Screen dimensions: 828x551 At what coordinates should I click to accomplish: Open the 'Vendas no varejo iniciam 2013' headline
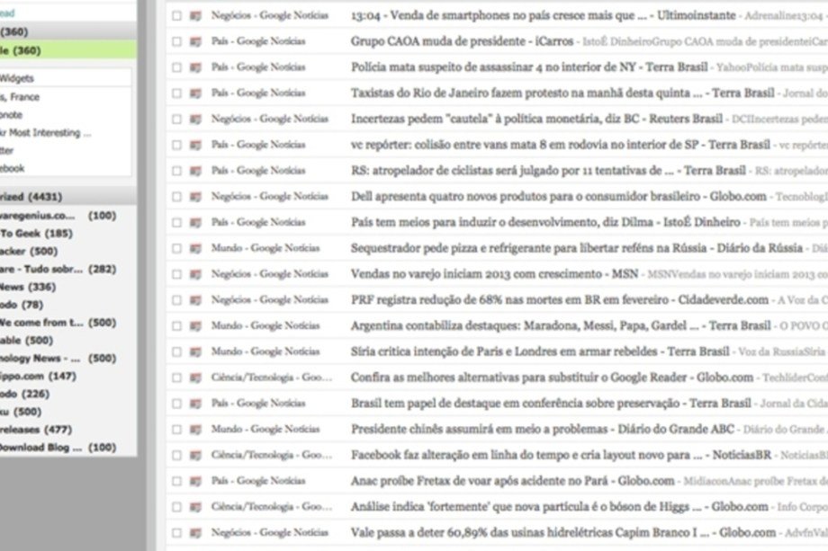494,273
